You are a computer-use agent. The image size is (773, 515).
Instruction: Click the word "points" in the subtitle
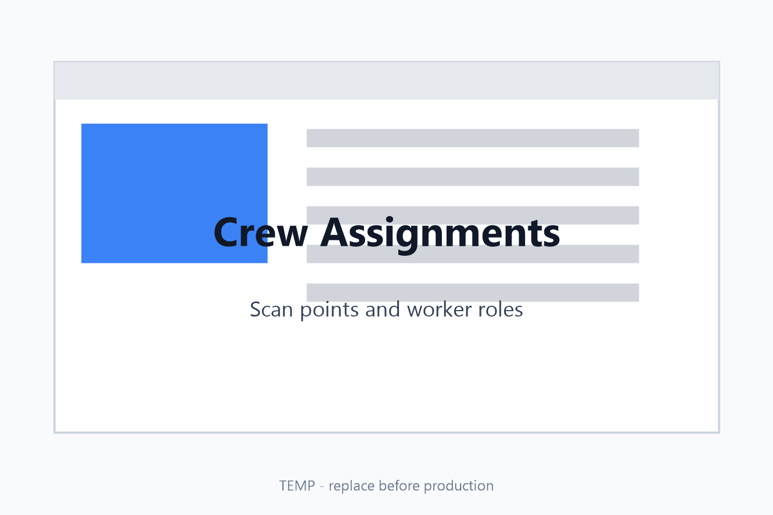tap(330, 311)
